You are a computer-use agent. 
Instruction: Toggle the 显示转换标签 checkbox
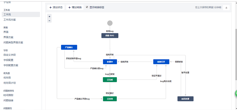tap(87, 7)
